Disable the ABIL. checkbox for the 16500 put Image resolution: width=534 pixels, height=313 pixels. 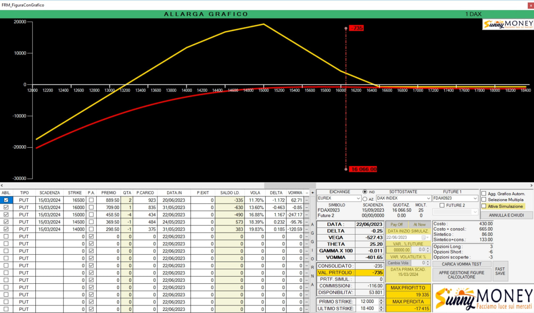[6, 200]
